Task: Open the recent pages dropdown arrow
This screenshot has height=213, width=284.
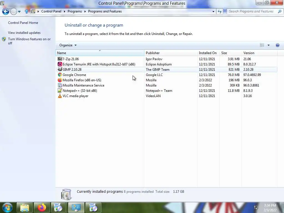Action: [19, 12]
